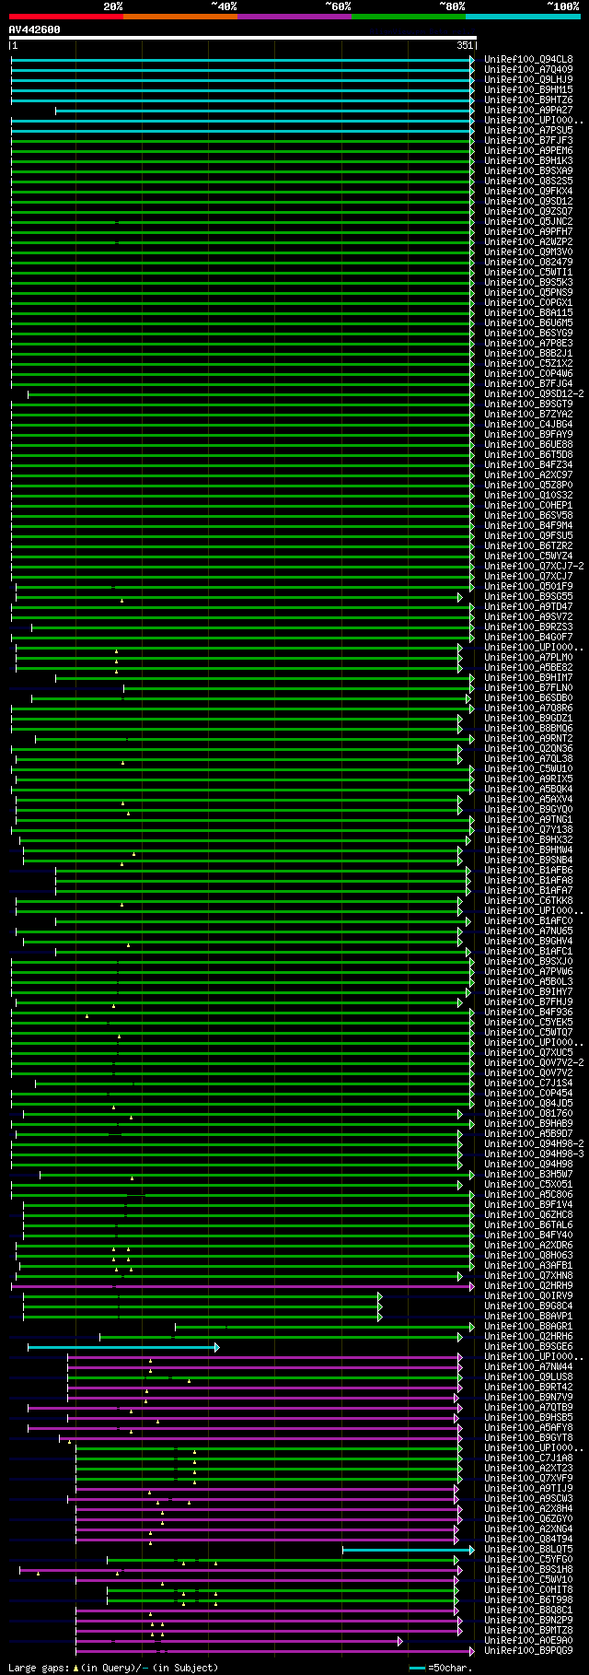Click label UniRef100_B3H5W7
The image size is (589, 1675).
528,1175
